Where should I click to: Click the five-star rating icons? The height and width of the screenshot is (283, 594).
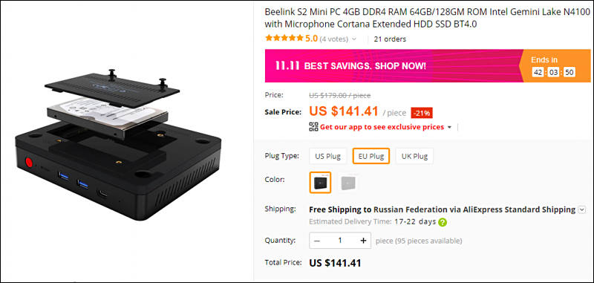[x=284, y=39]
